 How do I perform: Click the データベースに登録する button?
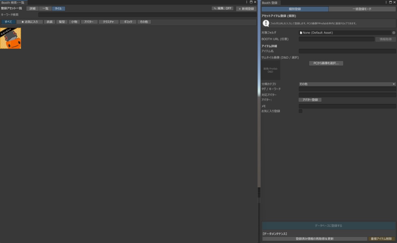[328, 226]
